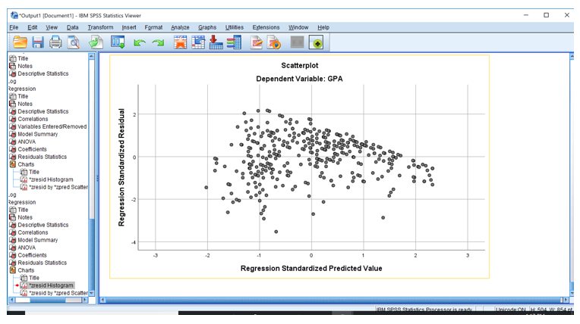Click content pane vertical scroll up arrow
The height and width of the screenshot is (324, 580).
572,57
